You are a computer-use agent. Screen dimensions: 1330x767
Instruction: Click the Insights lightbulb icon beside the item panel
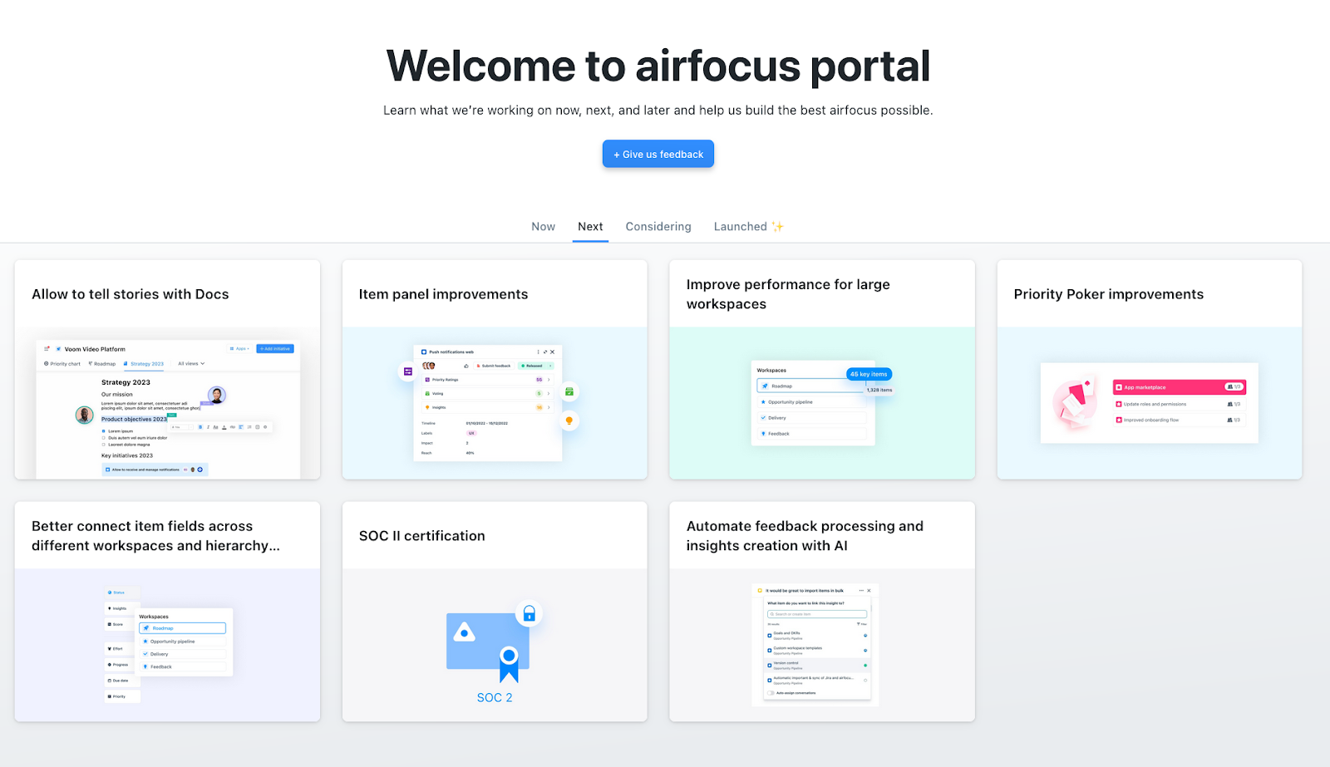point(569,420)
